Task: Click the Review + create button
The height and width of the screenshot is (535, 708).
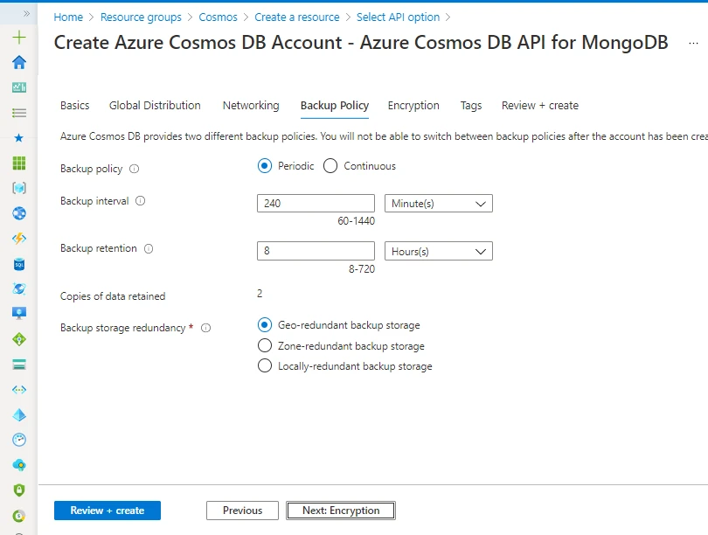Action: [107, 510]
